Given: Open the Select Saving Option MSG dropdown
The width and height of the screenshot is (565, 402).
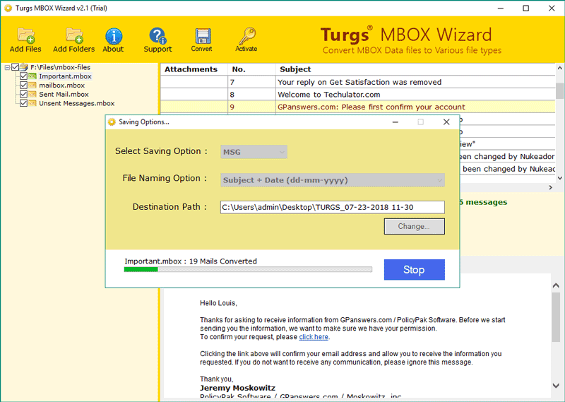Looking at the screenshot, I should 254,152.
